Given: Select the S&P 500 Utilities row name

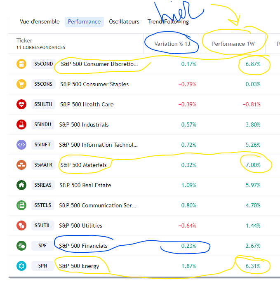Looking at the screenshot, I should [80, 226].
